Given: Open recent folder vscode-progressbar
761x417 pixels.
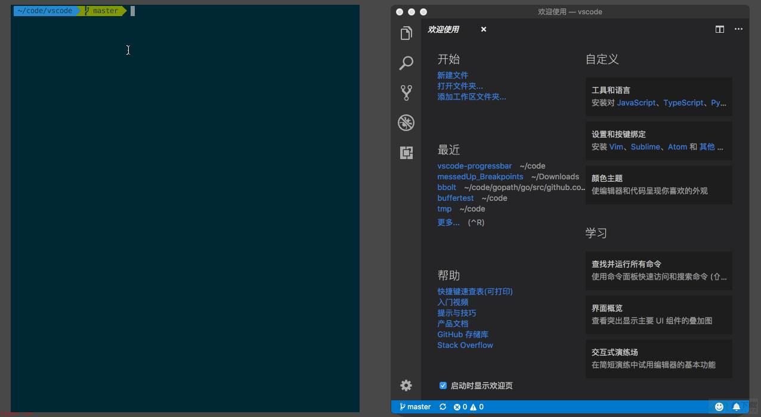Looking at the screenshot, I should [475, 166].
